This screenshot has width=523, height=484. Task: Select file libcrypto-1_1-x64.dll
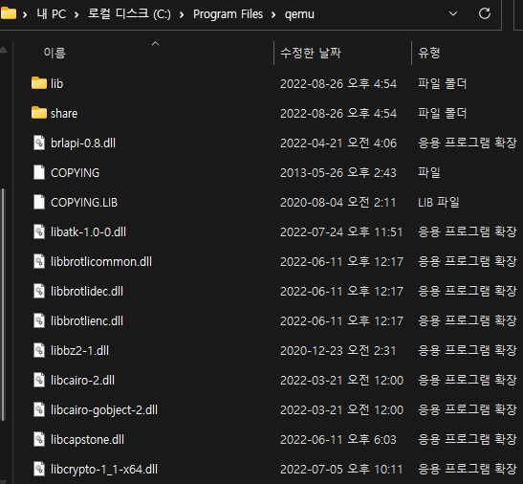[x=104, y=470]
